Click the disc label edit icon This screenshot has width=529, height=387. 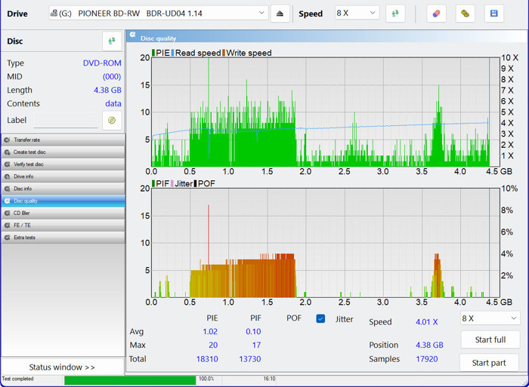[x=112, y=120]
